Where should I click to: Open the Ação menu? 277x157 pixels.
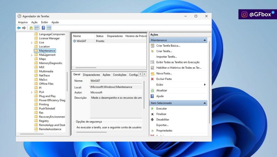point(34,22)
